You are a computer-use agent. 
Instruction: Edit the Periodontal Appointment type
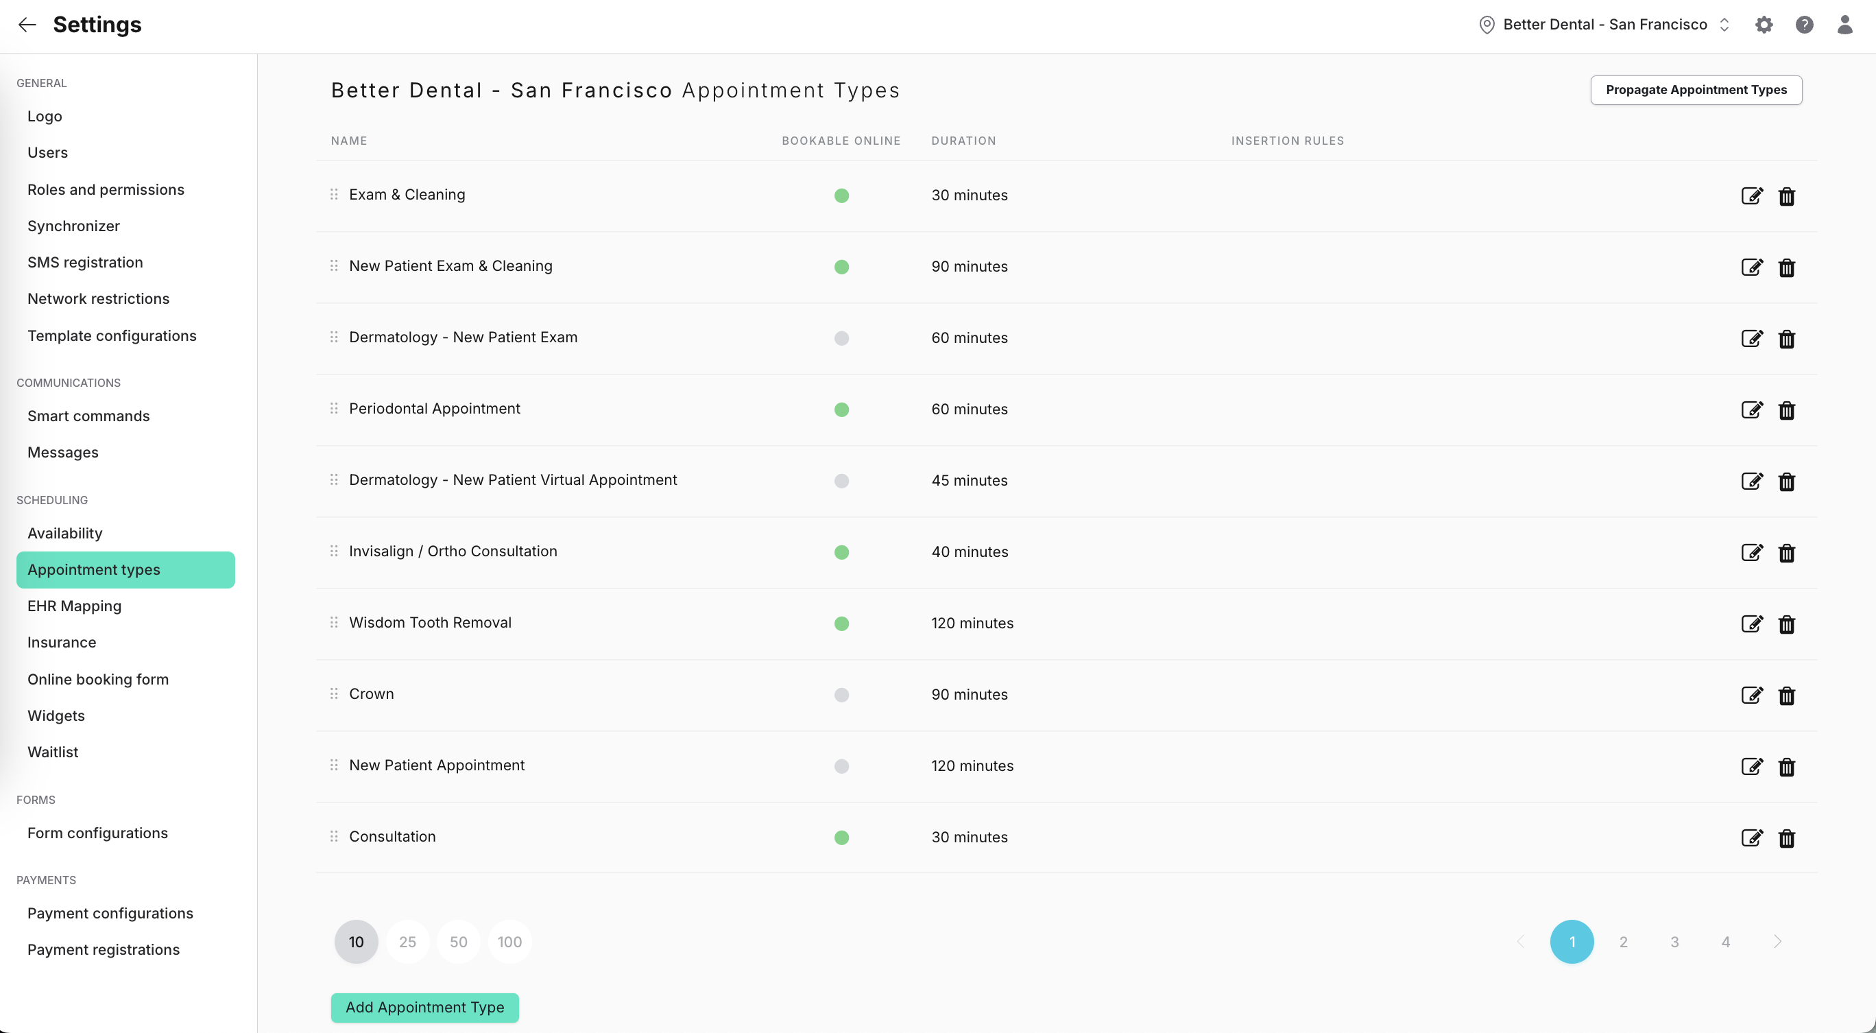(1751, 409)
